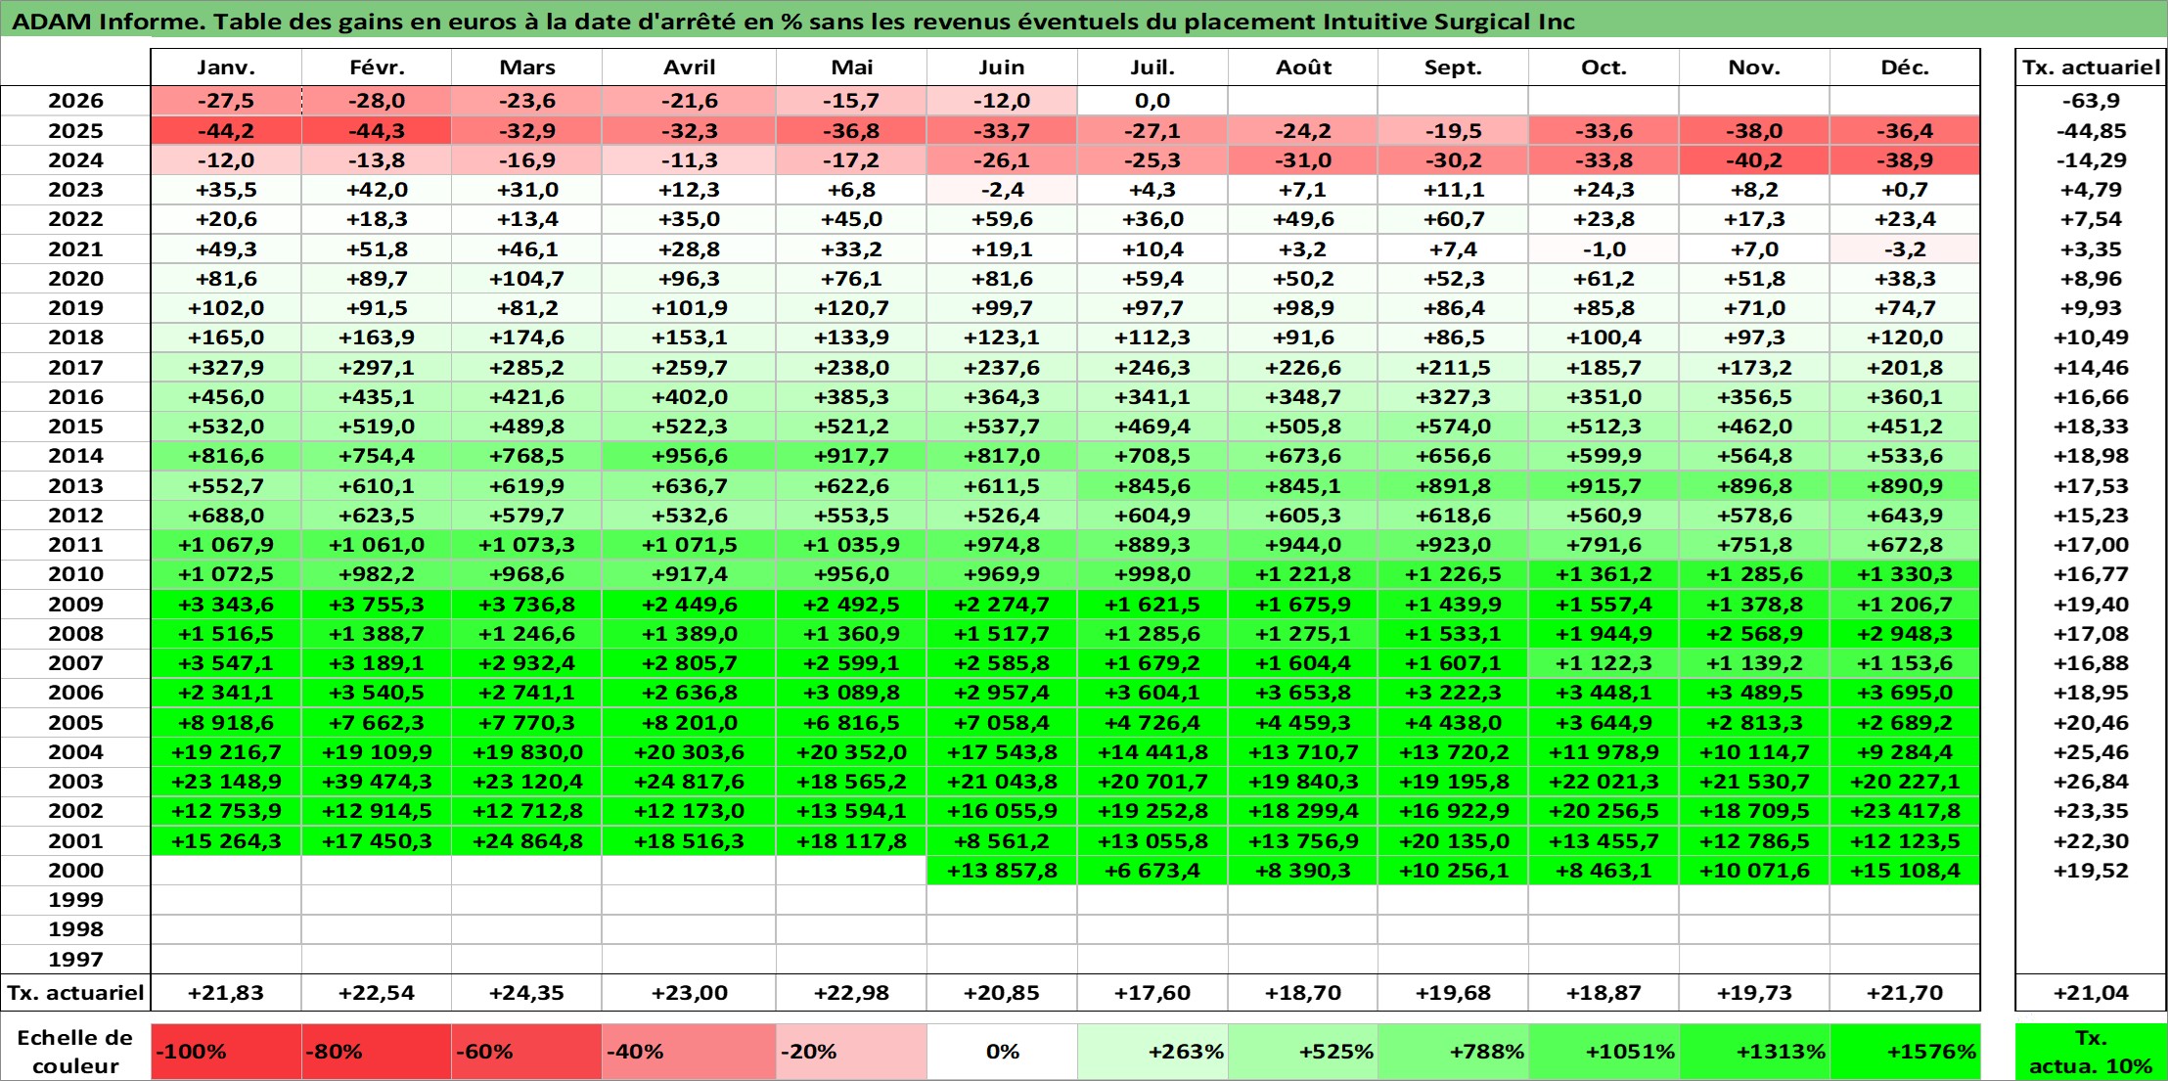The image size is (2168, 1081).
Task: Click the '+39 474,3' cell in row 2003
Action: coord(377,781)
